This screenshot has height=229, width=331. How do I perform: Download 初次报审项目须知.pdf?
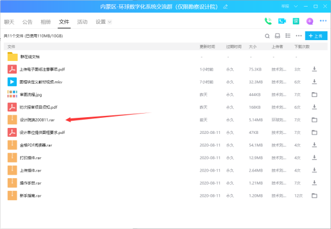click(314, 107)
